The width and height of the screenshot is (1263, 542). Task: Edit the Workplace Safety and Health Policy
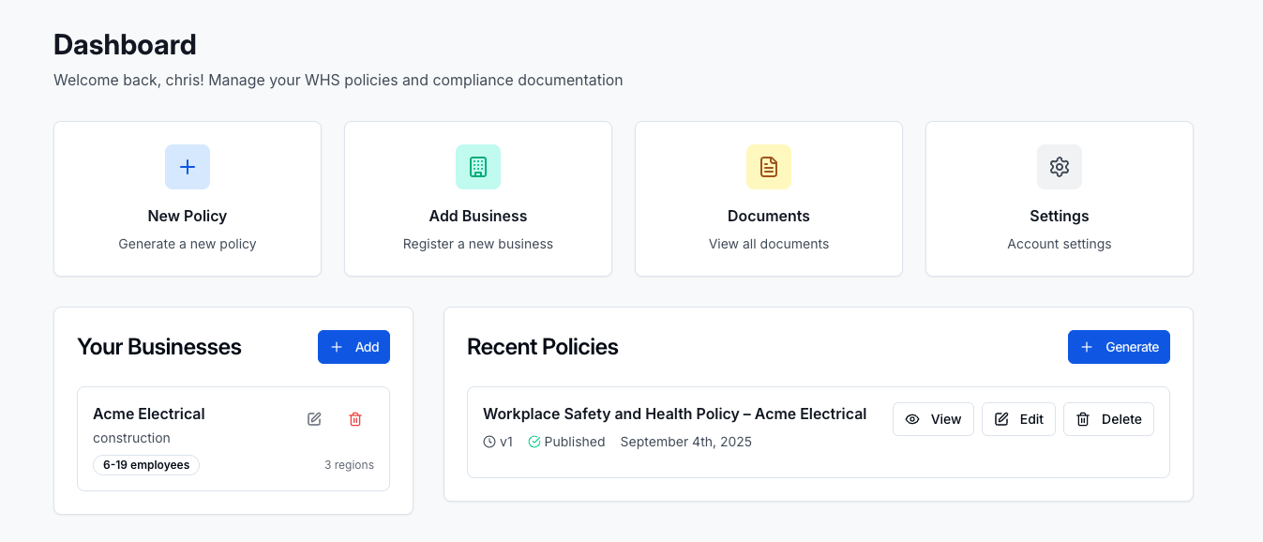tap(1018, 419)
